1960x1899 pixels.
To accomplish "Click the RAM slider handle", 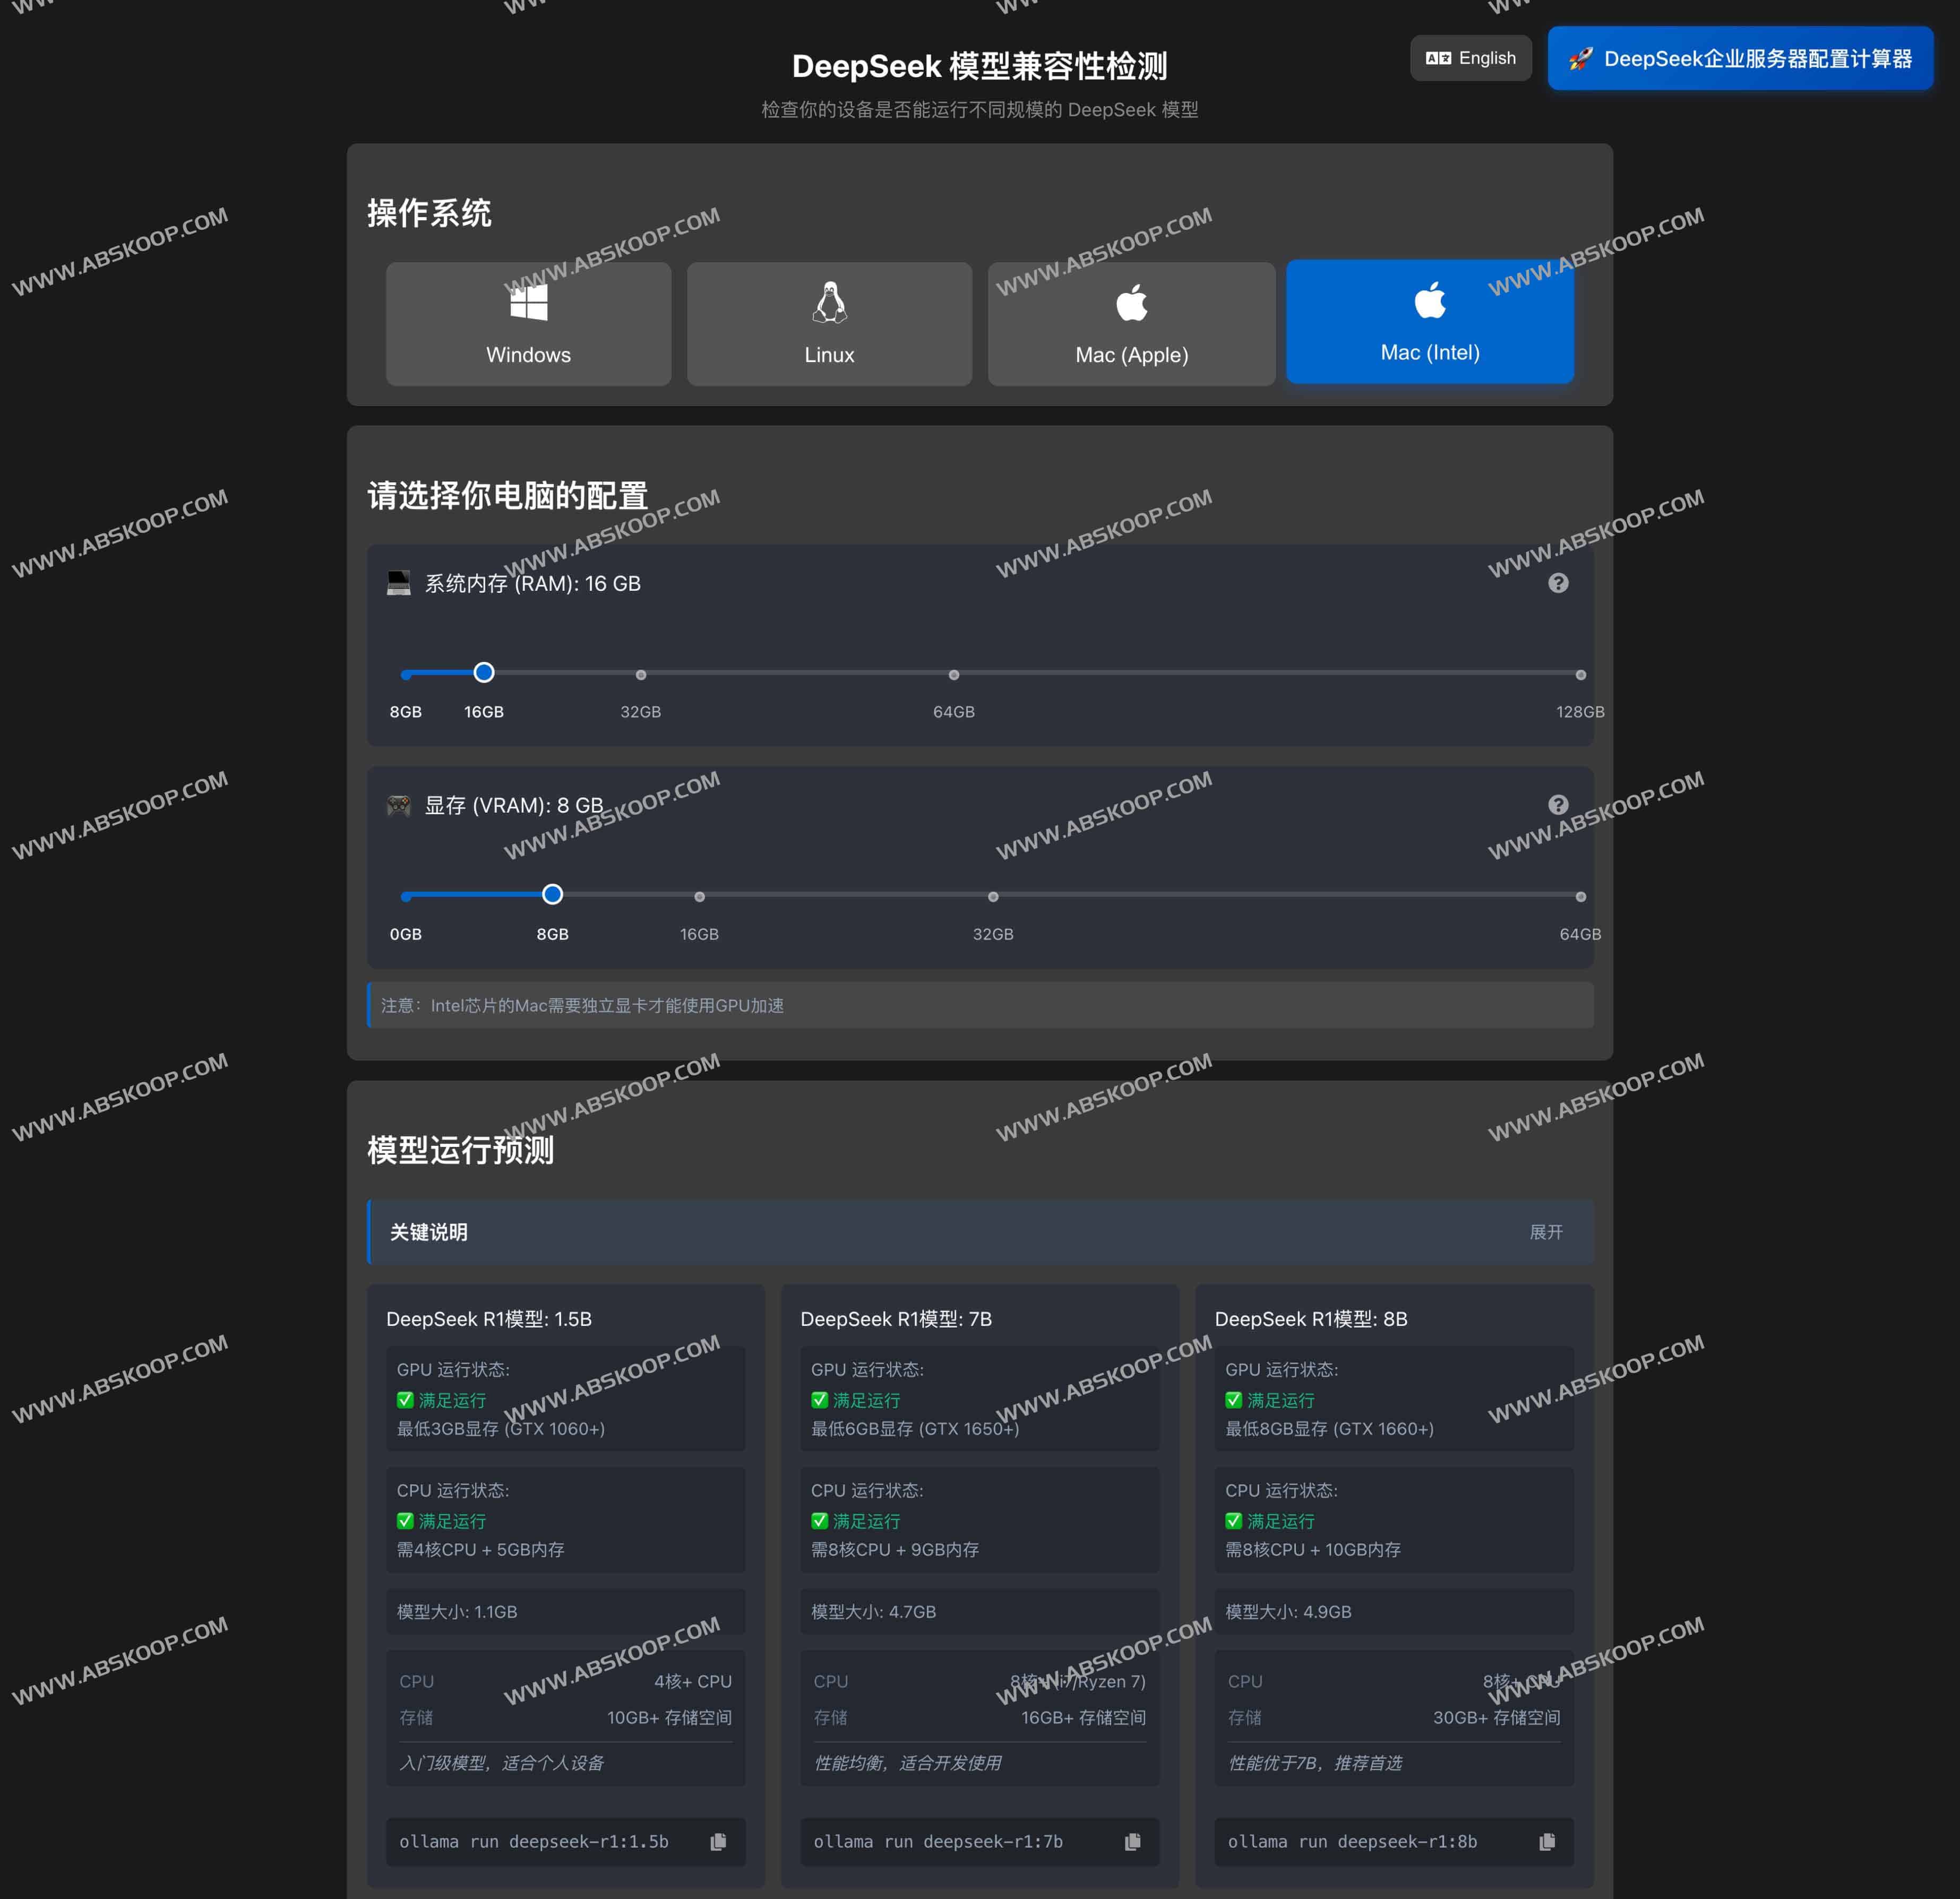I will click(x=484, y=673).
